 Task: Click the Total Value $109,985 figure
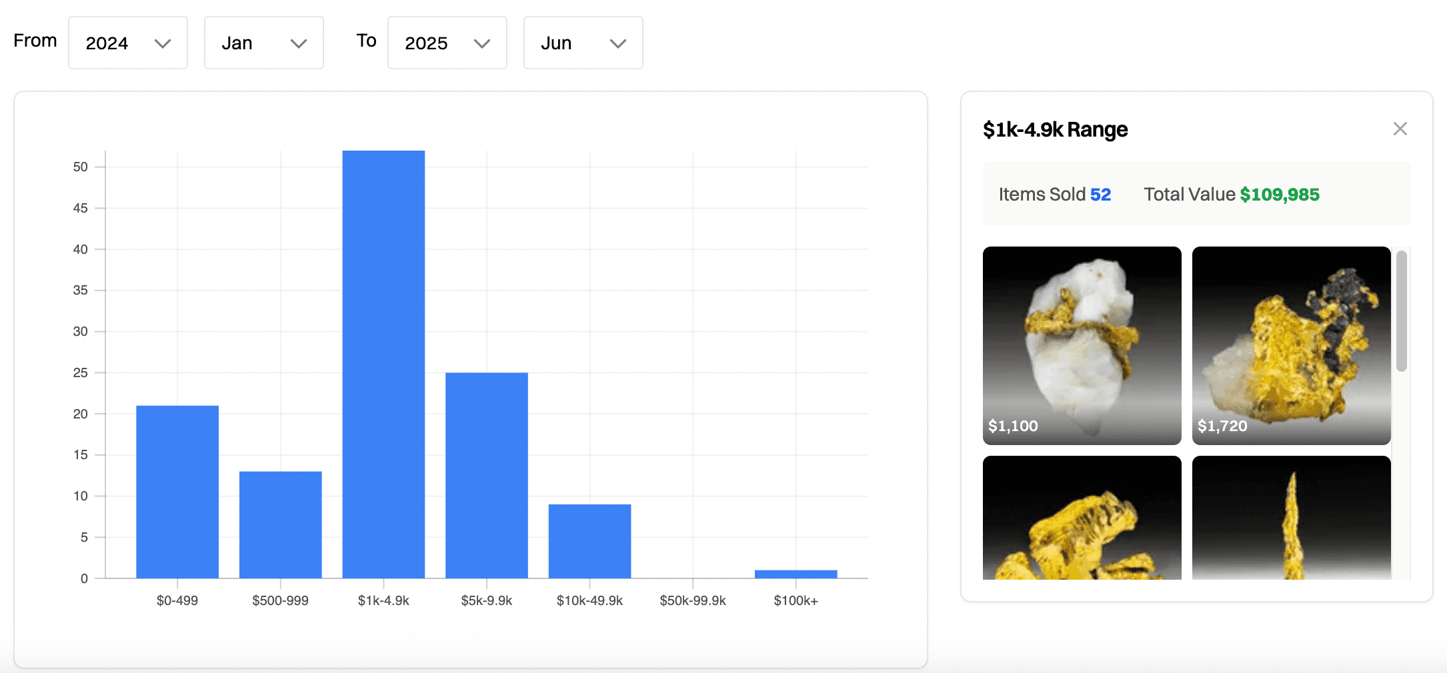(1279, 195)
